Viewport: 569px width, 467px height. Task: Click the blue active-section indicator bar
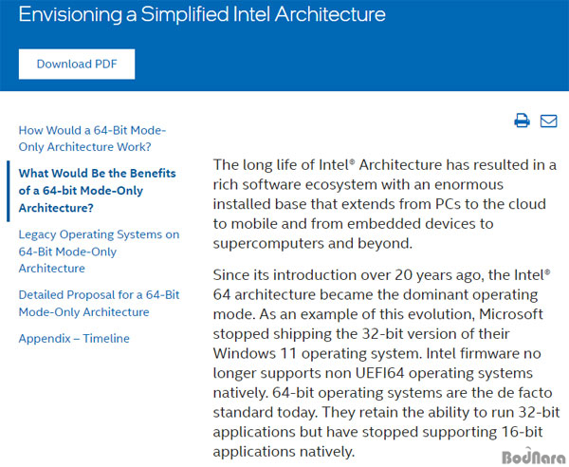click(8, 191)
